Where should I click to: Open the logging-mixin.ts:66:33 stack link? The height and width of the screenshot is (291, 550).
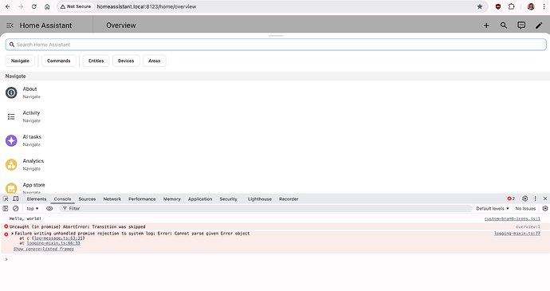pos(53,243)
